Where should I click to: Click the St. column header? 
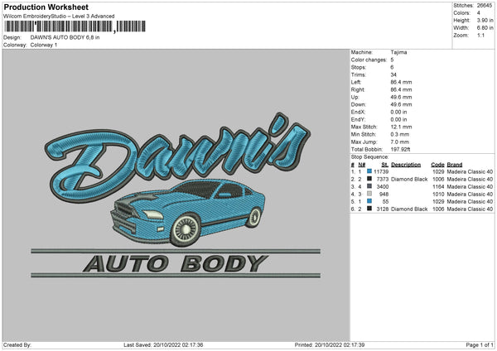[x=384, y=163]
